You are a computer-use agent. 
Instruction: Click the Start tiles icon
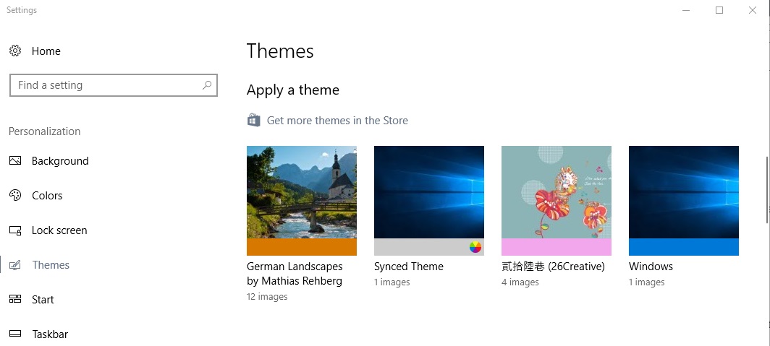click(x=15, y=300)
